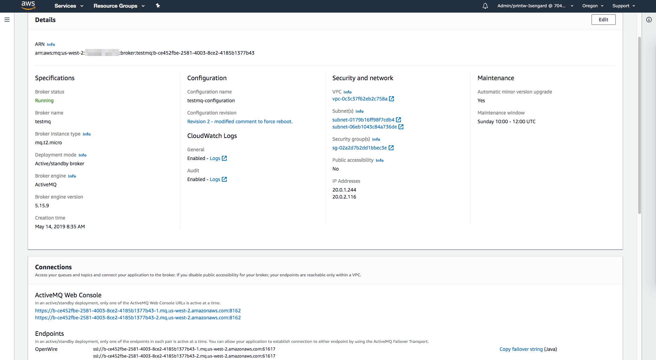Open Info link for Broker engine
The image size is (656, 360).
[72, 176]
